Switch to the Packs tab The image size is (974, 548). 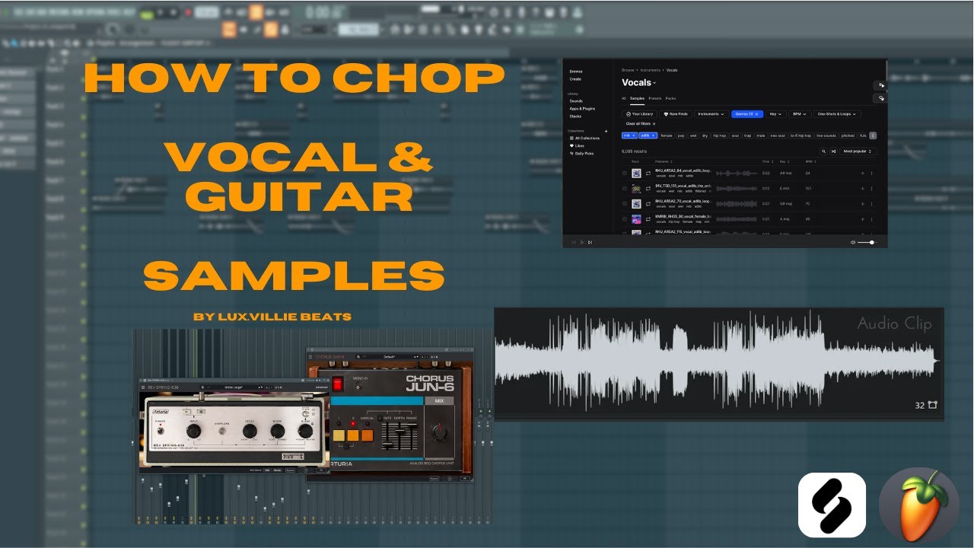click(670, 98)
